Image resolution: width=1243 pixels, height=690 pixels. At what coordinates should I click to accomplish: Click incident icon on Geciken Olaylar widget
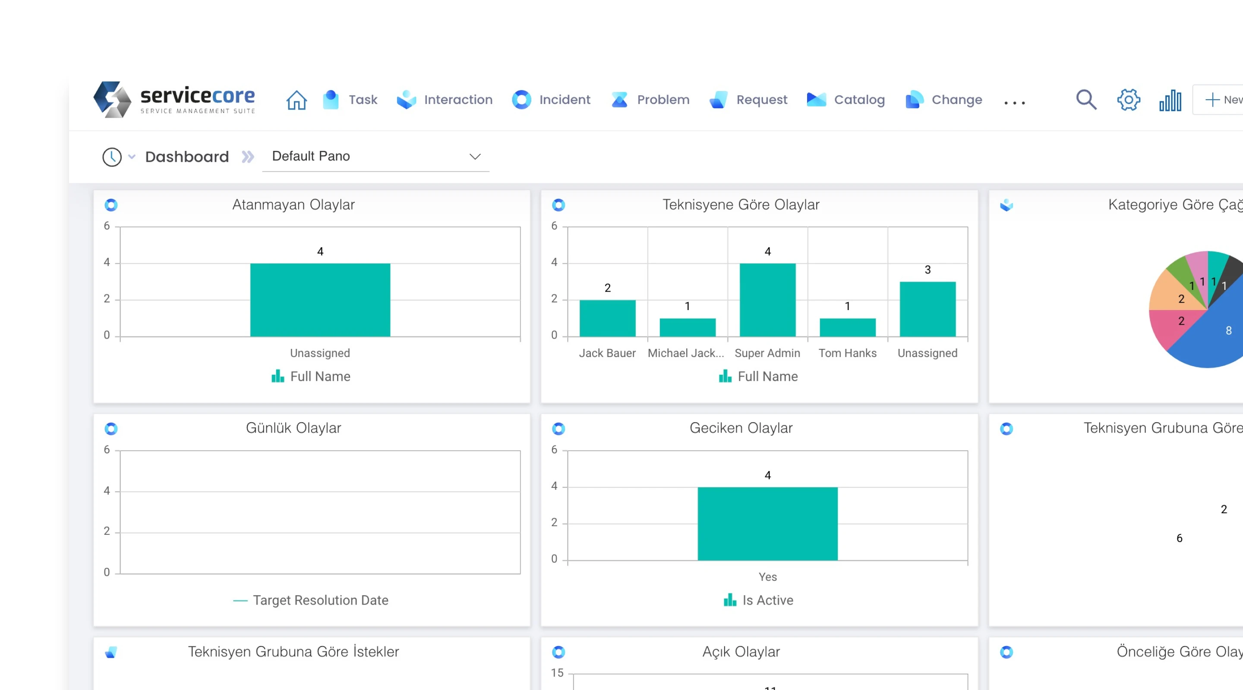click(558, 429)
